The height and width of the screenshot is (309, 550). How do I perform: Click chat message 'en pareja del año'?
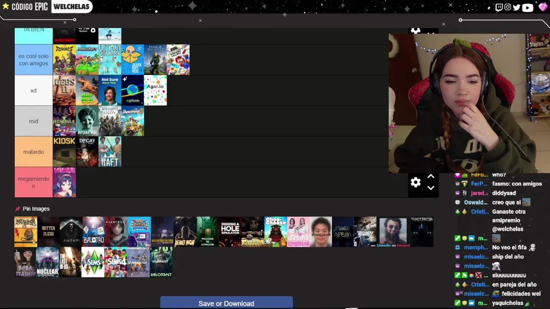click(x=514, y=285)
